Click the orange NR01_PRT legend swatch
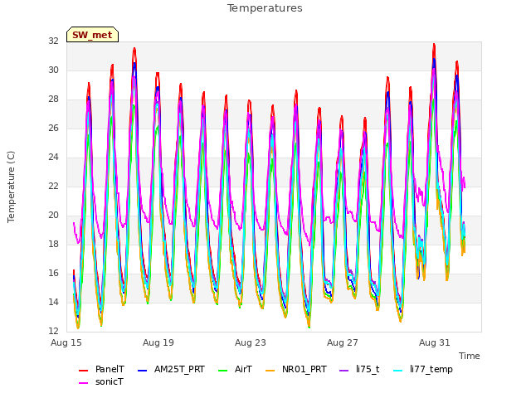The width and height of the screenshot is (531, 398). coord(270,371)
